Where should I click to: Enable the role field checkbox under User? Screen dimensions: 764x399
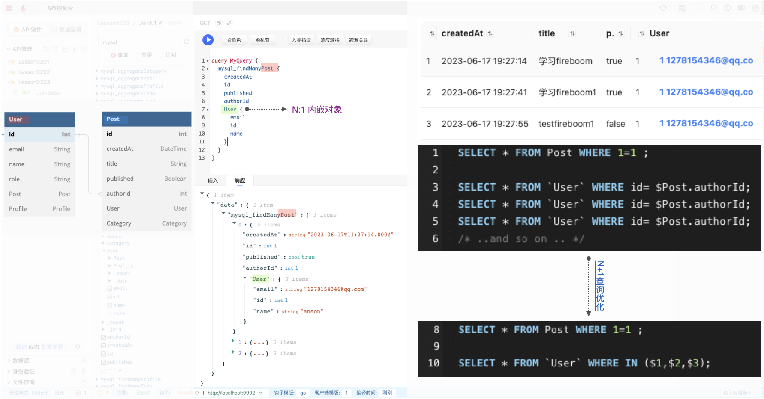[110, 314]
